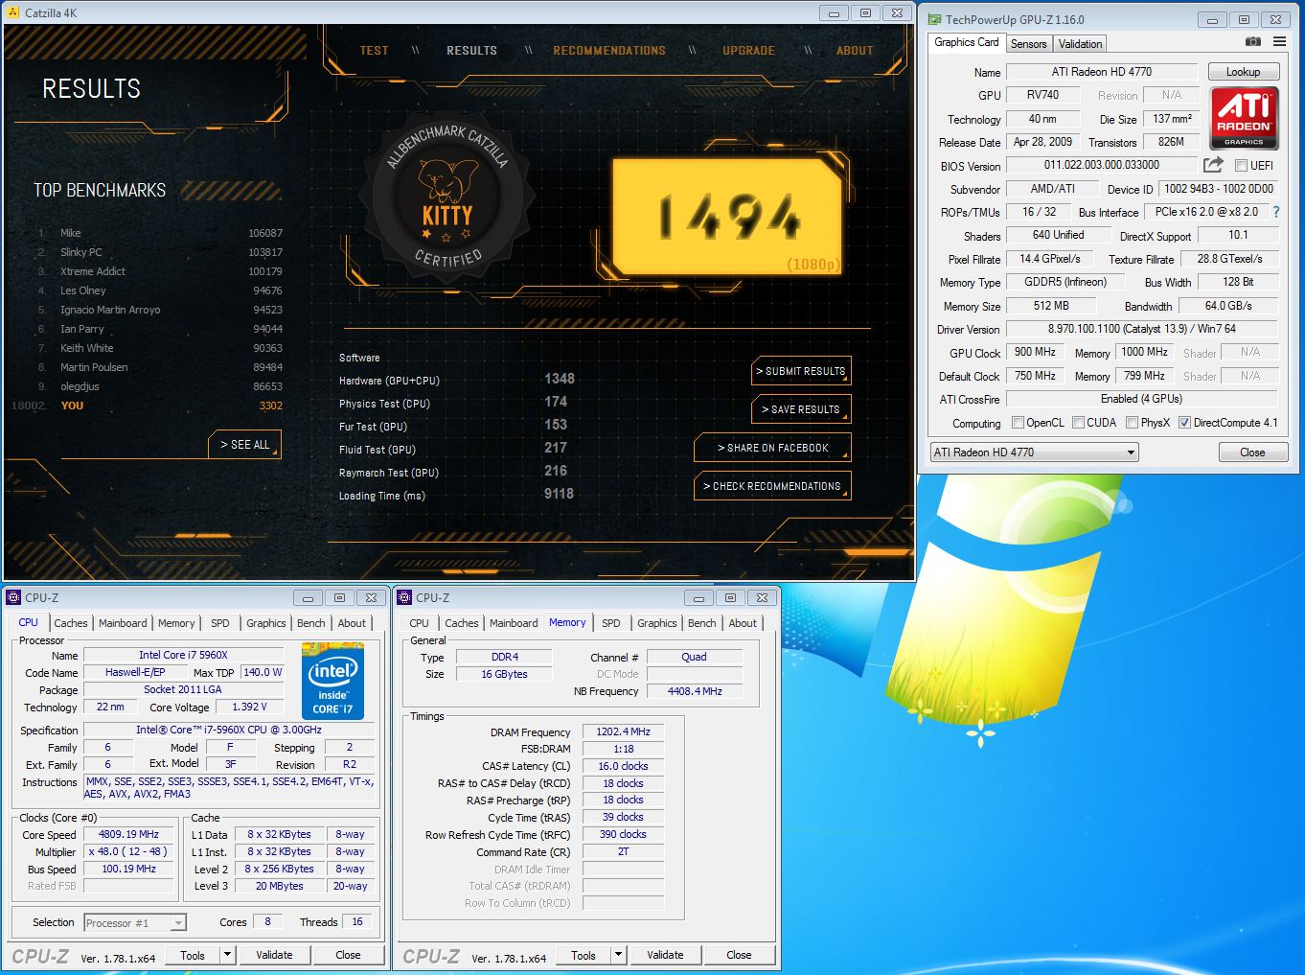Open the UPGRADE menu in Catzilla
Image resolution: width=1305 pixels, height=975 pixels.
click(748, 51)
